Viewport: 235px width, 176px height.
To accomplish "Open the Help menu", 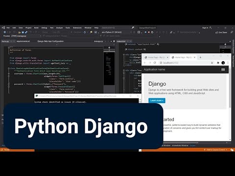I will click(x=96, y=28).
